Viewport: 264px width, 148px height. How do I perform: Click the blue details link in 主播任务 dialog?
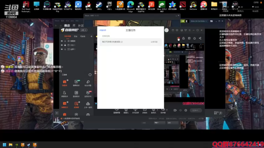103,30
